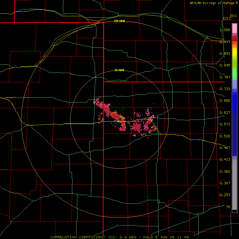Click the DCC label above the color scale
Screen dimensions: 239x239
click(233, 16)
